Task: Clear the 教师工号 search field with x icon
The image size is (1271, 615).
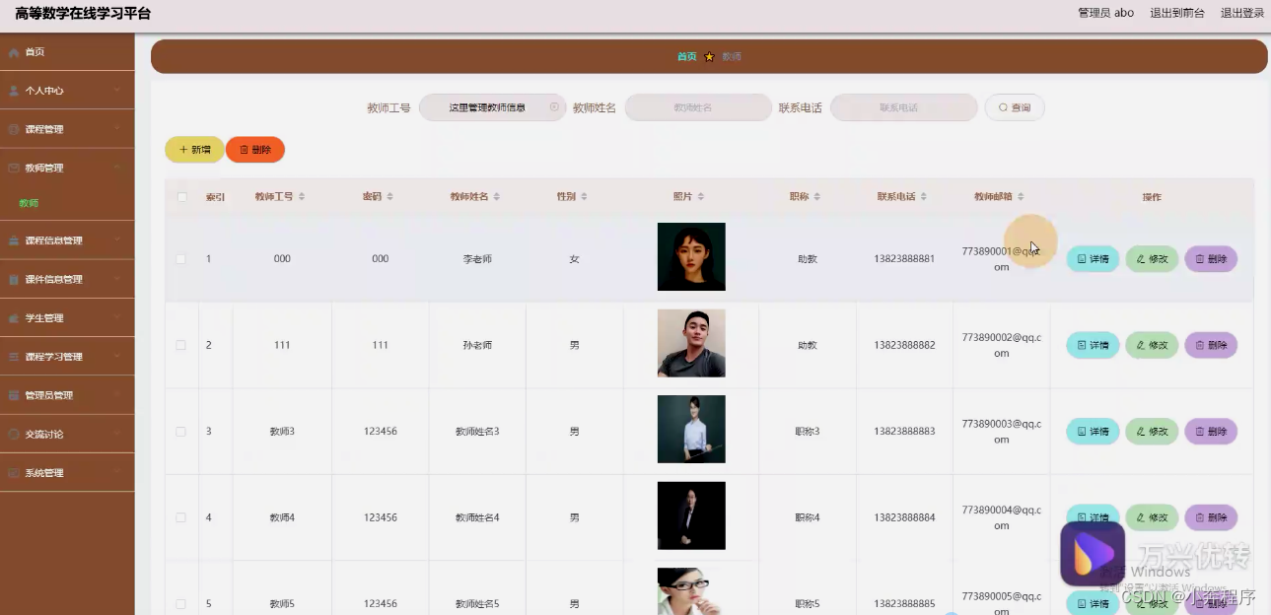Action: [554, 107]
